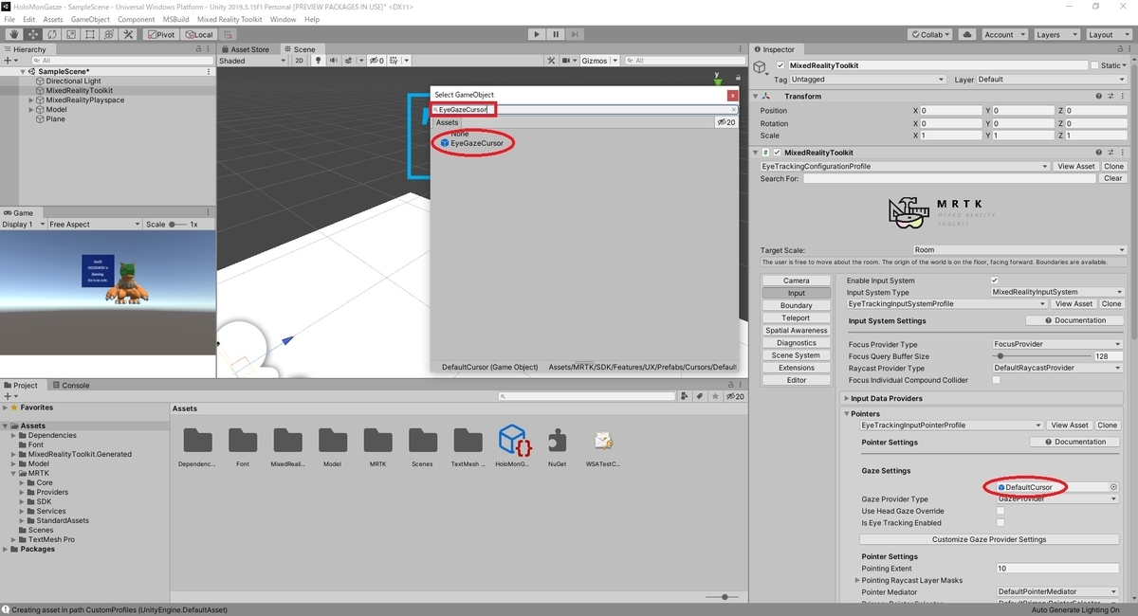The image size is (1138, 616).
Task: Open the Component menu
Action: coord(136,19)
